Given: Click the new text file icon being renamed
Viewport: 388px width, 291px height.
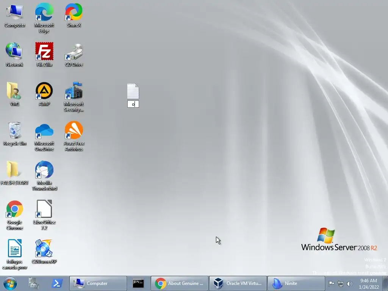Looking at the screenshot, I should click(133, 91).
